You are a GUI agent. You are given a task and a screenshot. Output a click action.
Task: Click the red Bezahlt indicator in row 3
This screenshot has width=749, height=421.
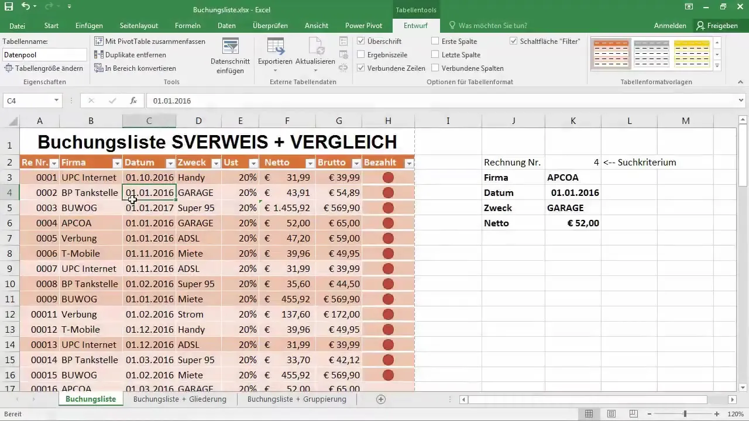pos(388,177)
